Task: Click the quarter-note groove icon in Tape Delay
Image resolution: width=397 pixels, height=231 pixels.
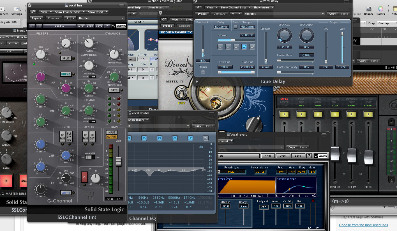Action: (x=236, y=47)
